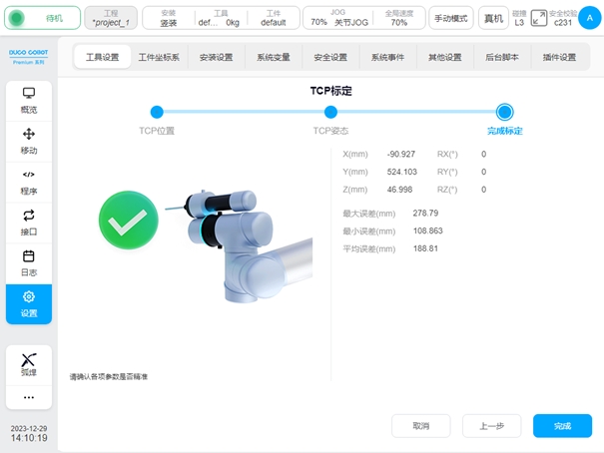This screenshot has height=453, width=604.
Task: Toggle the 手动模式 manual mode button
Action: coord(451,18)
